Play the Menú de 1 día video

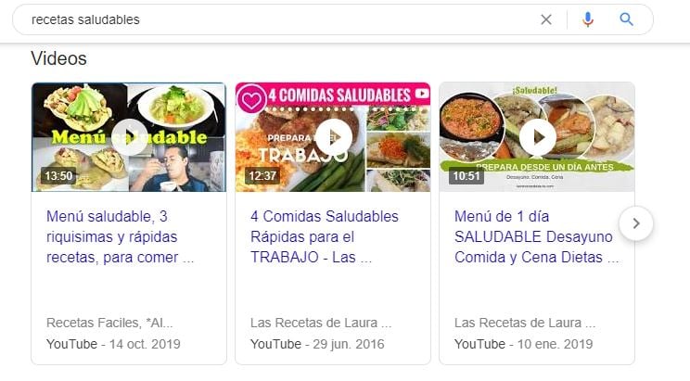coord(537,137)
